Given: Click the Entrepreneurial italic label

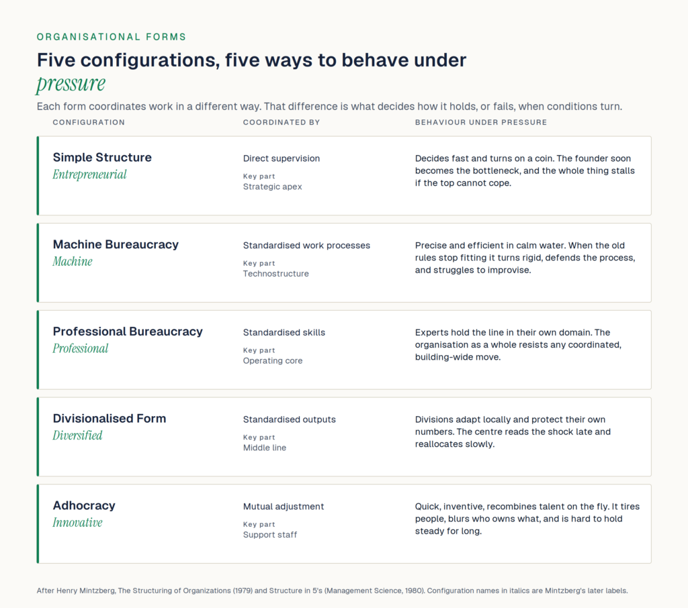Looking at the screenshot, I should (x=89, y=174).
